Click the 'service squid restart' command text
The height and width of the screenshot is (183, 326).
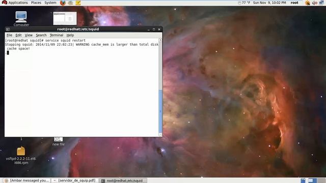pyautogui.click(x=65, y=41)
